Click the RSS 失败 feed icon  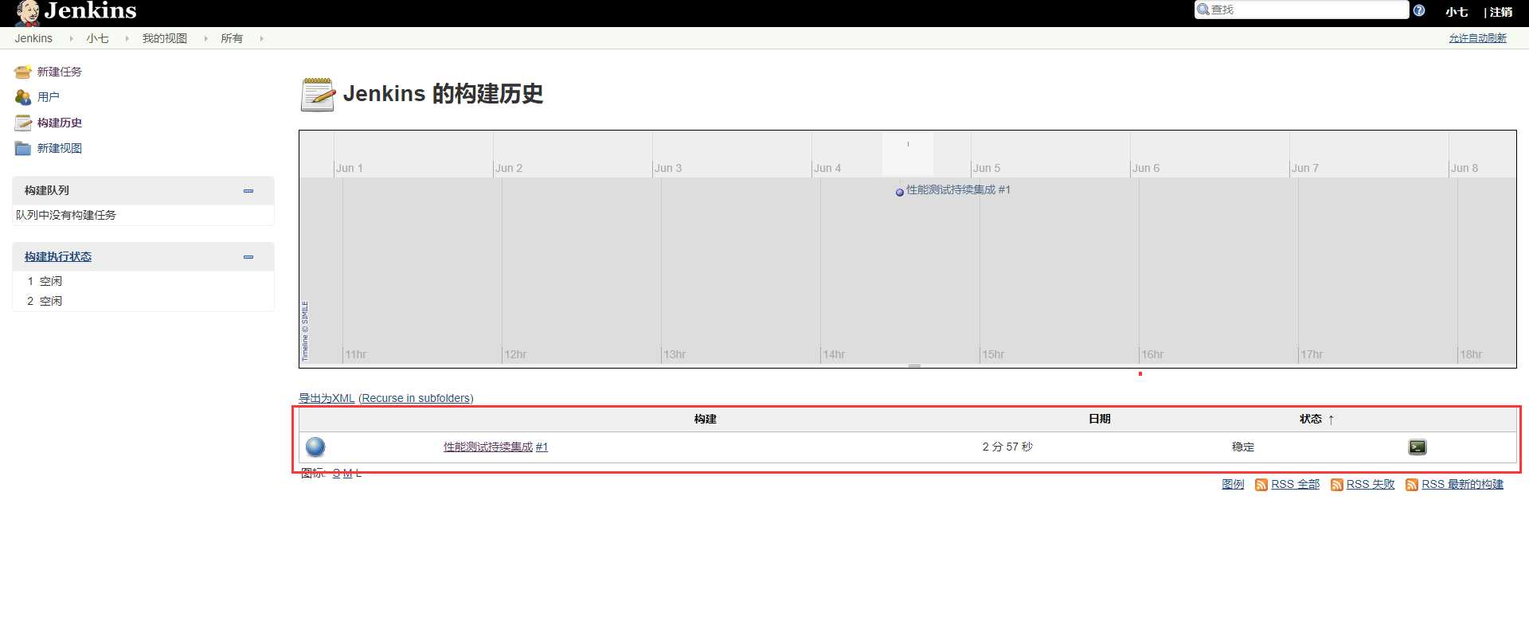click(1337, 485)
